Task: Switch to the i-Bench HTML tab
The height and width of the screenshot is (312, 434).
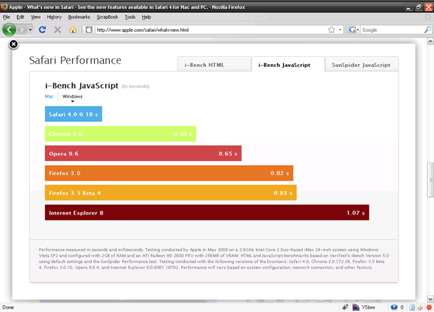Action: click(214, 64)
